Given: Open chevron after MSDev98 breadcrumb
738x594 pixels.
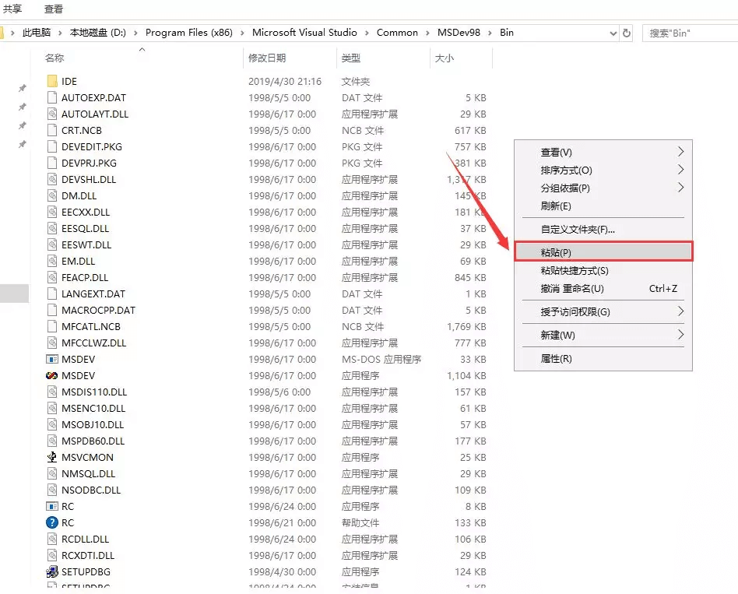Looking at the screenshot, I should [490, 33].
